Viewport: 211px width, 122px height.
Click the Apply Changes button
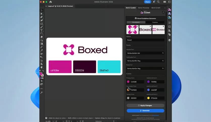click(x=145, y=105)
